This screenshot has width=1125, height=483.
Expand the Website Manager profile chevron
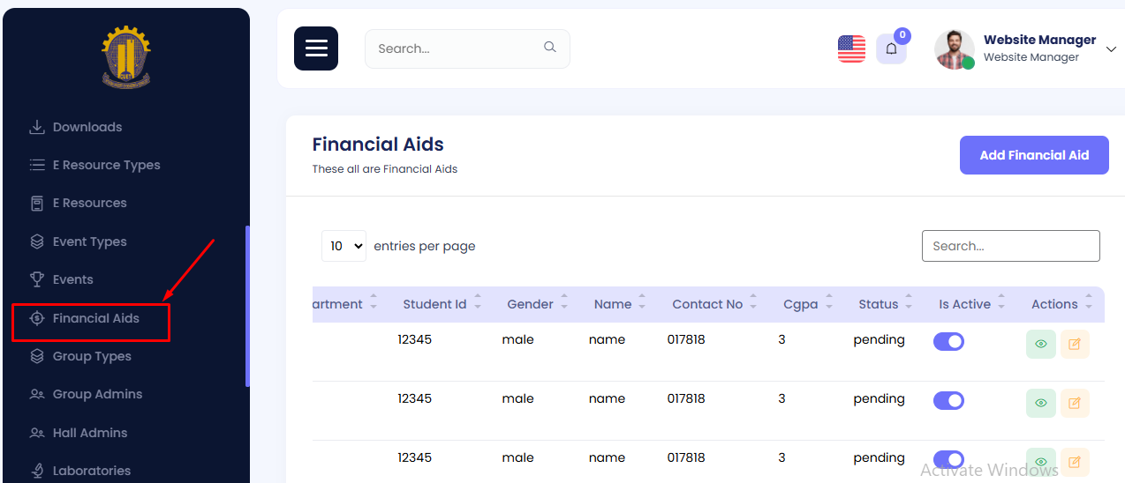click(x=1111, y=49)
